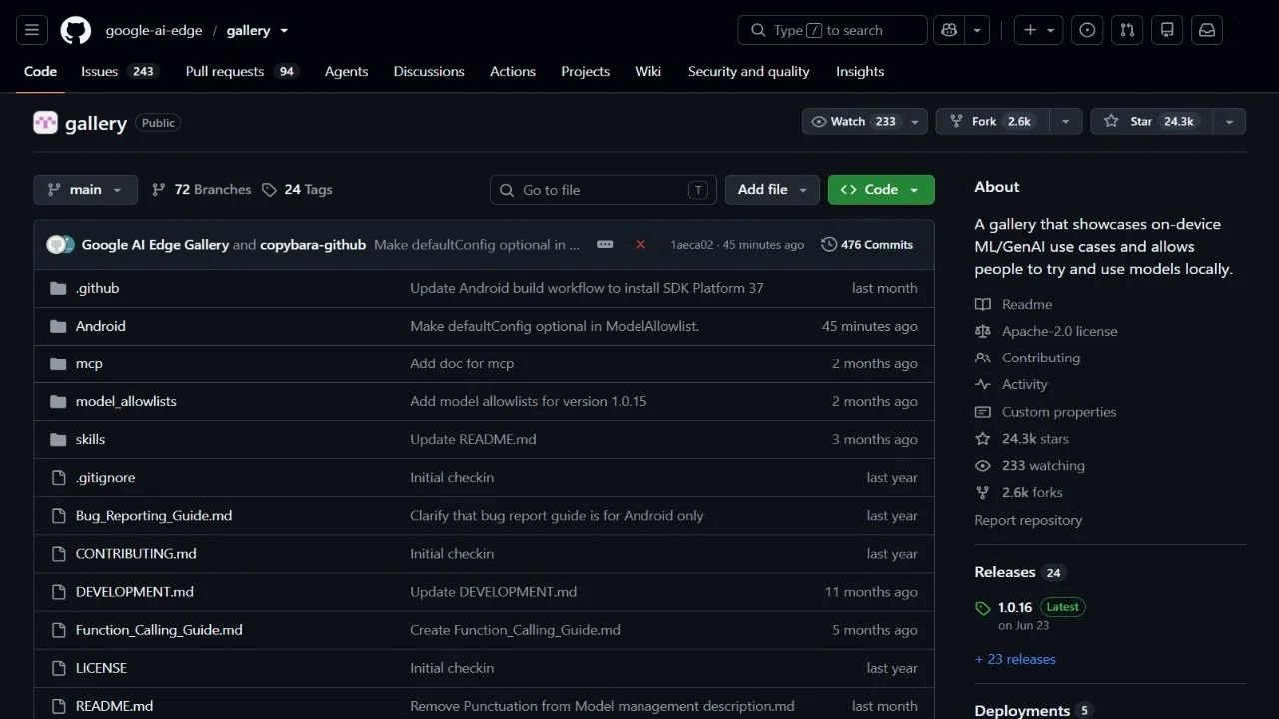The image size is (1279, 719).
Task: Switch to the Pull requests tab
Action: pos(241,72)
